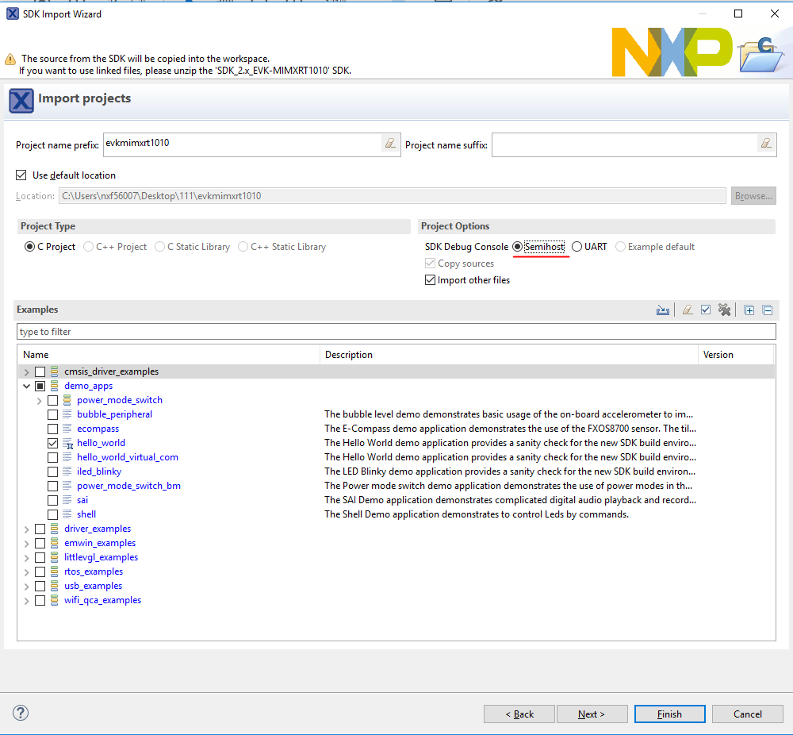Expand the cmsis_driver_examples tree node

[x=27, y=371]
